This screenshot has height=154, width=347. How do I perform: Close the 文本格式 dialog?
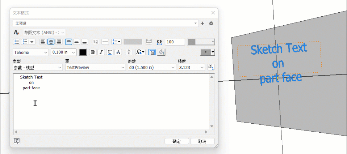pos(213,13)
